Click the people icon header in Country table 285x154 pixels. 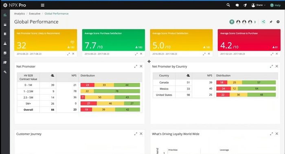pyautogui.click(x=188, y=75)
